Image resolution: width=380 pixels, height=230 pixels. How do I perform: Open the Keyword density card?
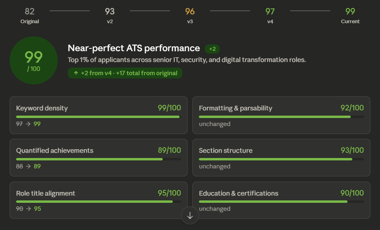[98, 115]
